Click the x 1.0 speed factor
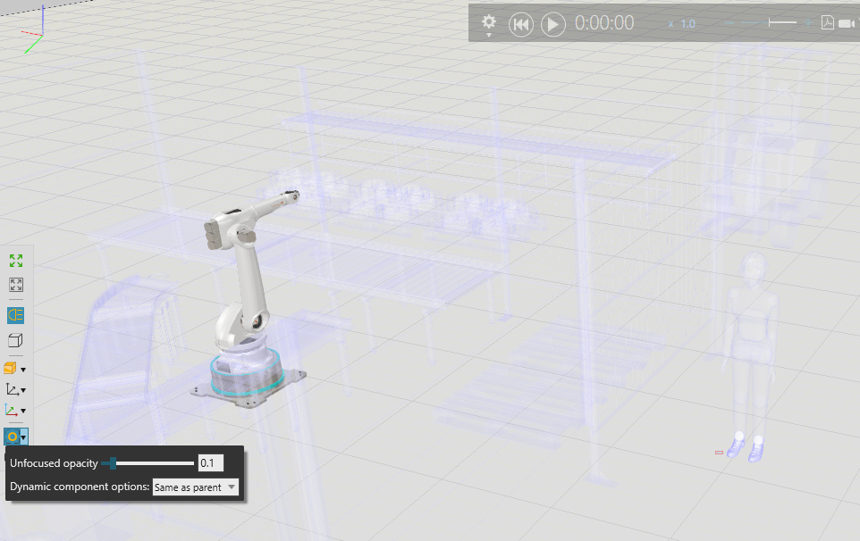The image size is (860, 541). pyautogui.click(x=682, y=23)
